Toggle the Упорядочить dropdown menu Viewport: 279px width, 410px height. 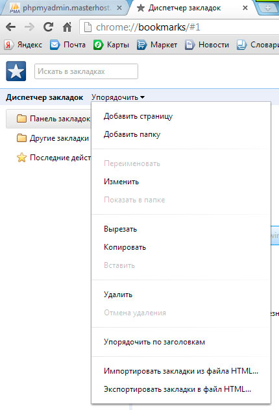118,97
